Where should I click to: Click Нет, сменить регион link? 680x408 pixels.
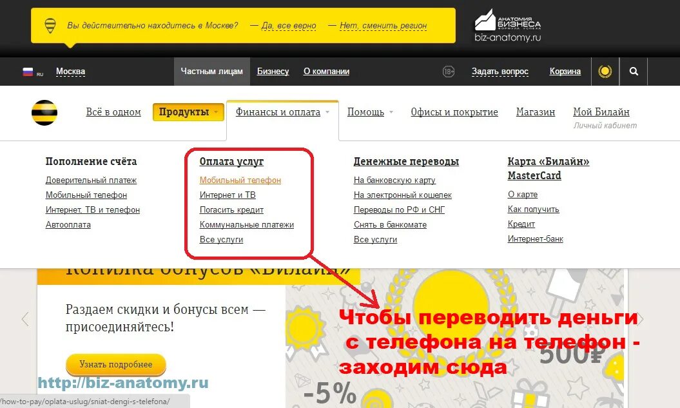pos(383,26)
